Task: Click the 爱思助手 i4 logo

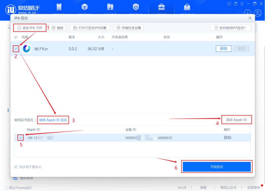Action: point(23,9)
